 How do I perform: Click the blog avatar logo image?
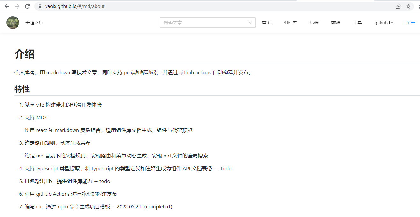click(13, 23)
